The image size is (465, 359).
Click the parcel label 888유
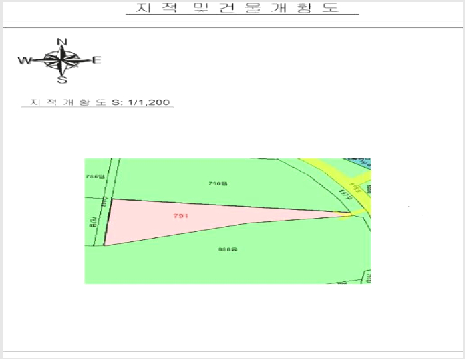click(228, 249)
